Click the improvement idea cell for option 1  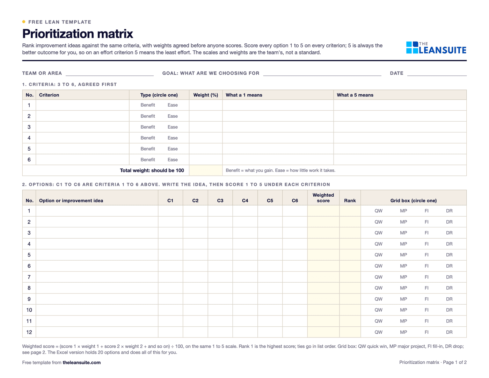97,211
